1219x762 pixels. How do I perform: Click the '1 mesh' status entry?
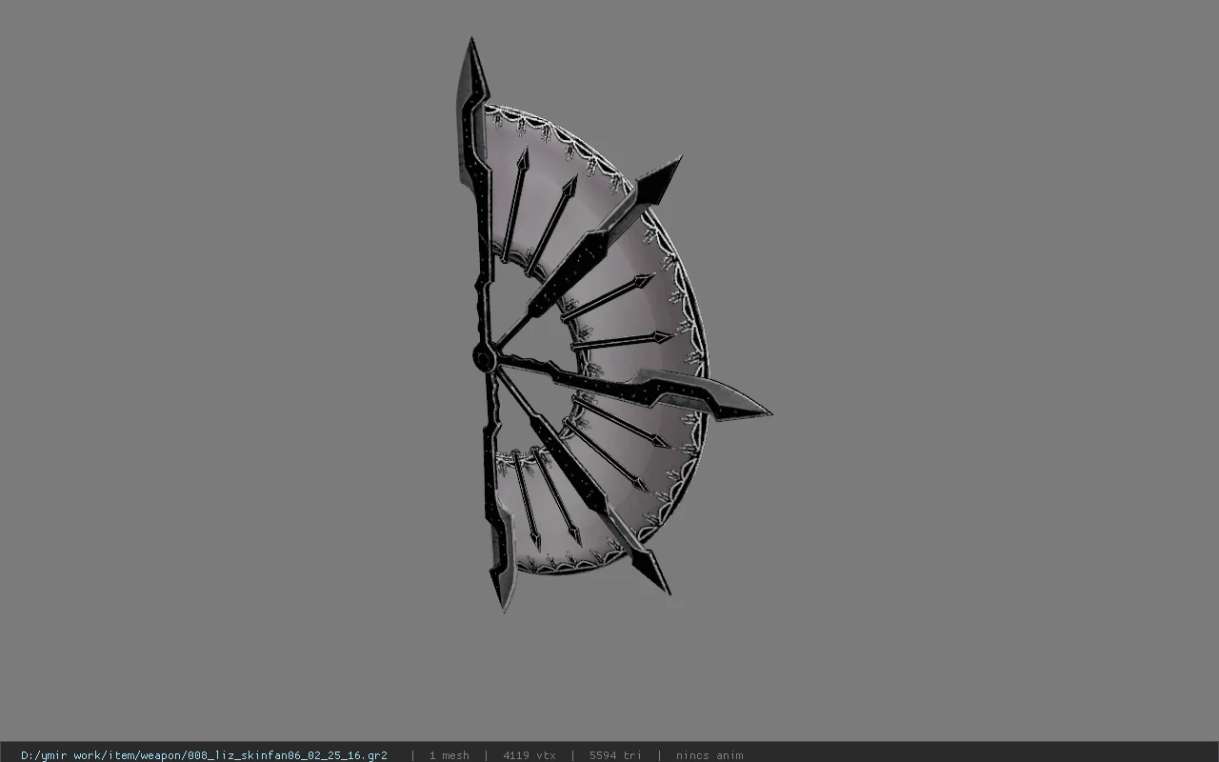pyautogui.click(x=449, y=755)
